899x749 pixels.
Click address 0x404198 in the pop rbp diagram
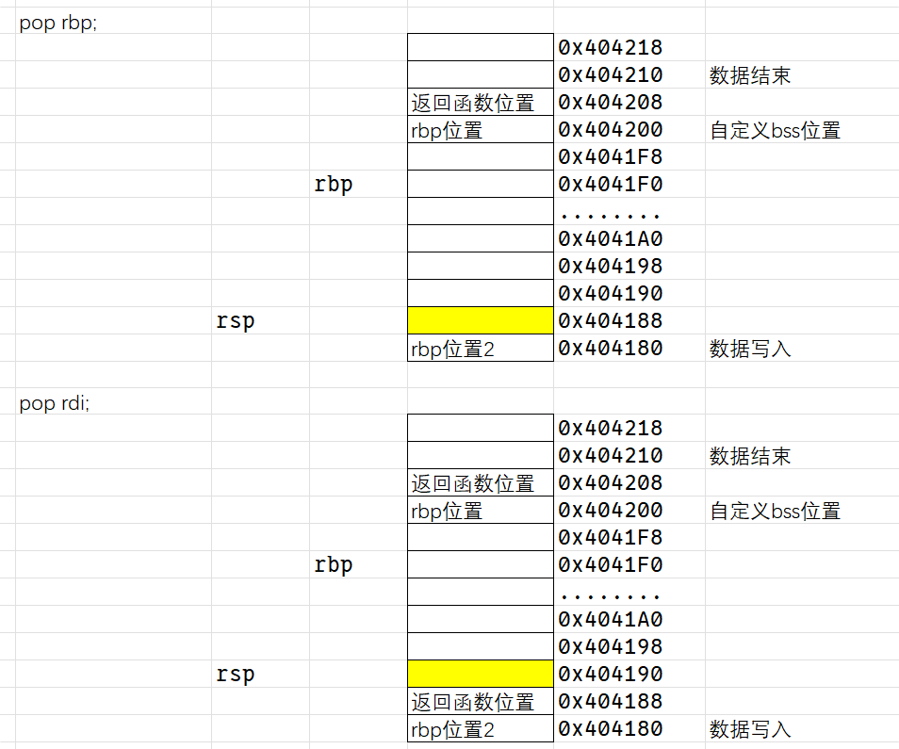coord(610,267)
